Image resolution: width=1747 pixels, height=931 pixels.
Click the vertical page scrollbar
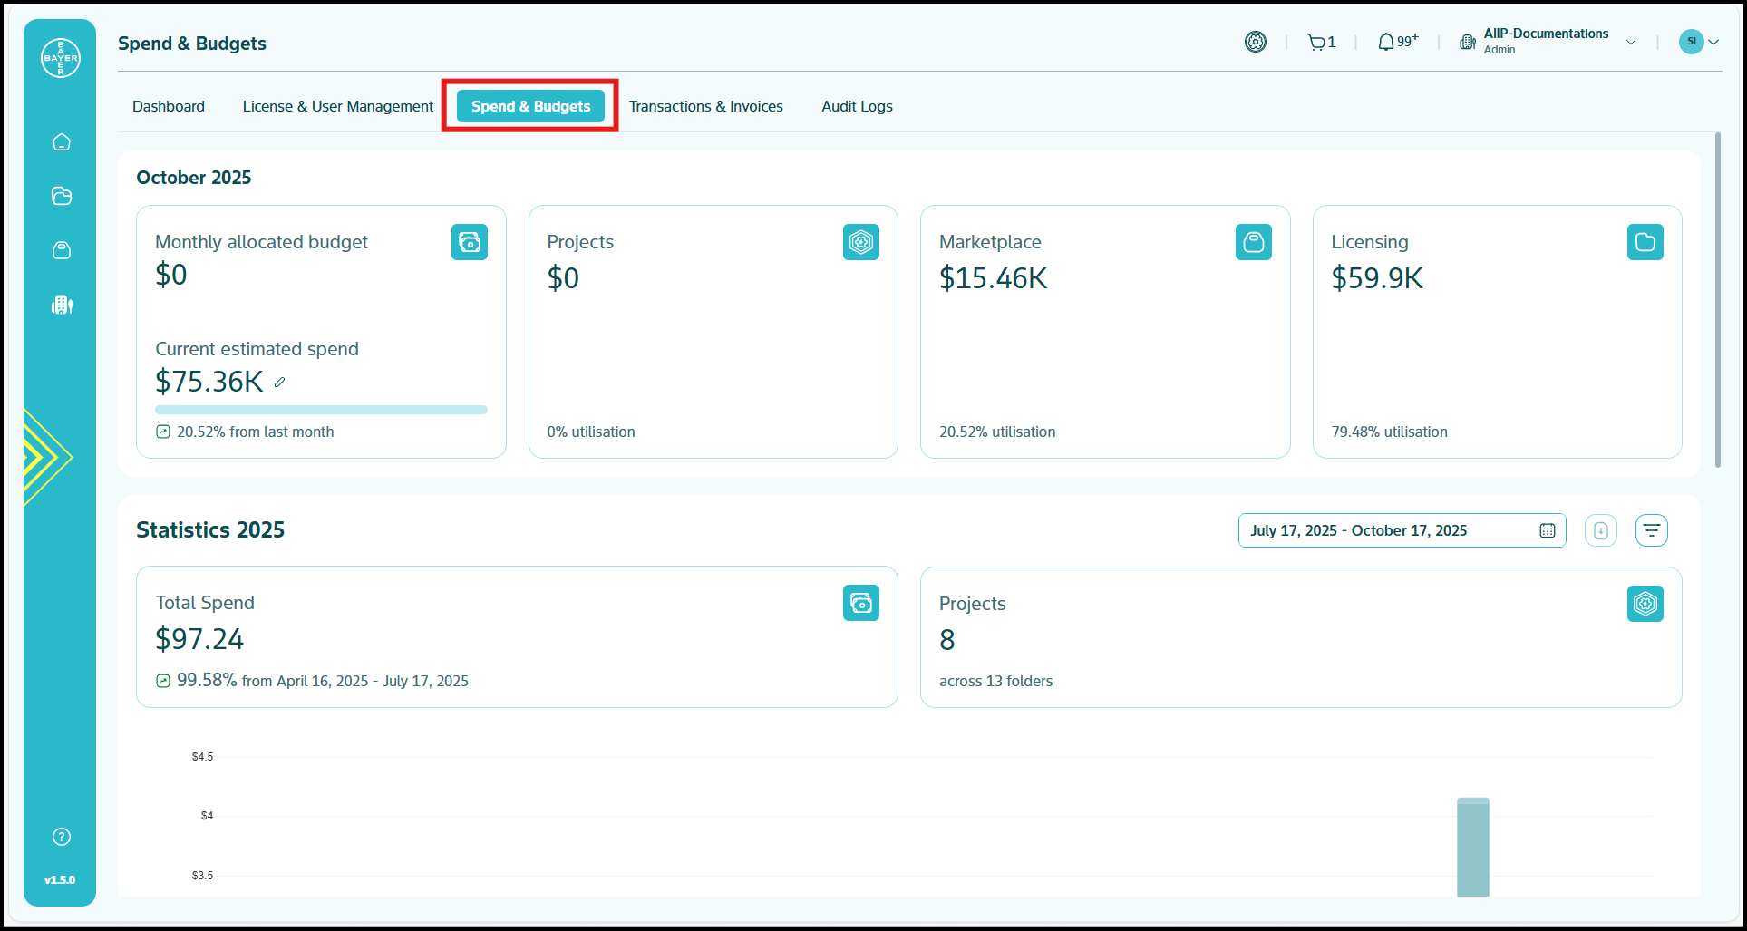click(x=1717, y=299)
